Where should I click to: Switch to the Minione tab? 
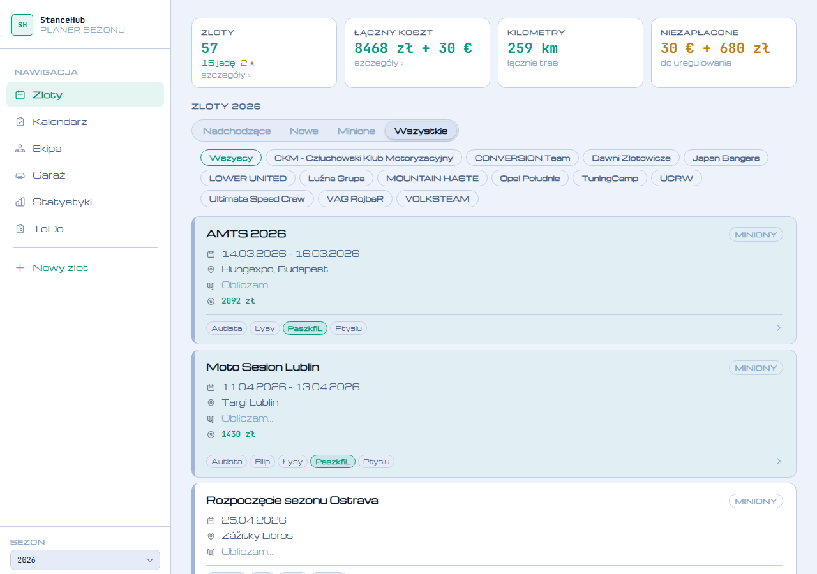[356, 131]
